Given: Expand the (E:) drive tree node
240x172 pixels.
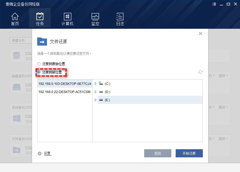Looking at the screenshot, I should (96, 100).
